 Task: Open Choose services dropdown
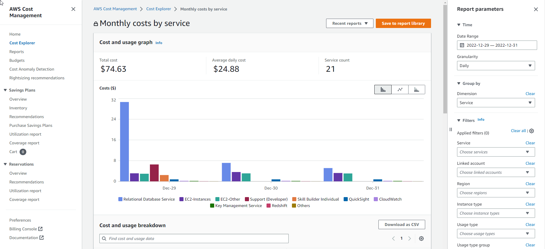click(x=496, y=152)
